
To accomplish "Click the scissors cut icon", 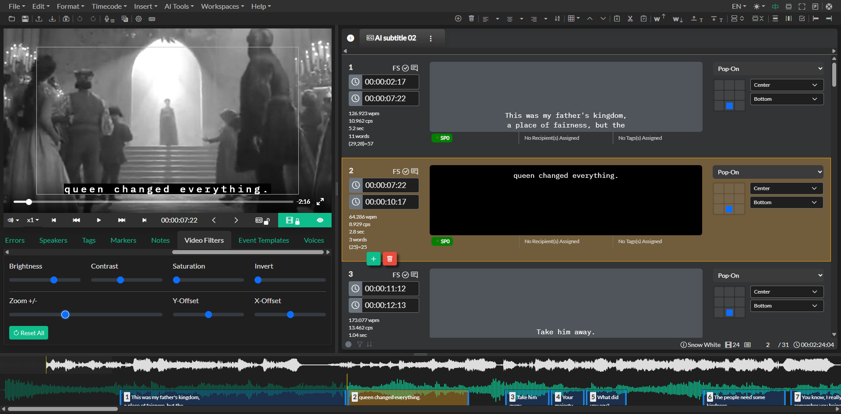I will point(630,18).
